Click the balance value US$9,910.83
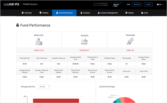167x103 pixels. (x=39, y=50)
